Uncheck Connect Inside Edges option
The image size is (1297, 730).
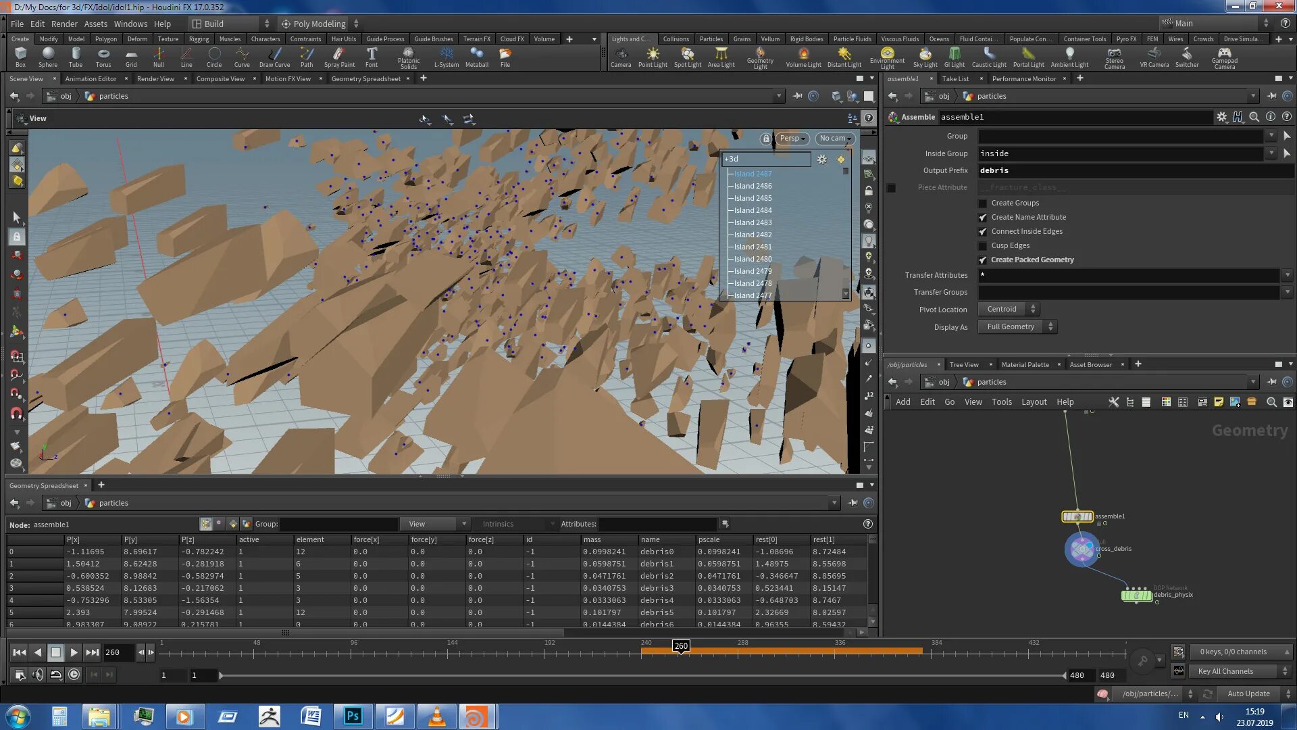(983, 232)
